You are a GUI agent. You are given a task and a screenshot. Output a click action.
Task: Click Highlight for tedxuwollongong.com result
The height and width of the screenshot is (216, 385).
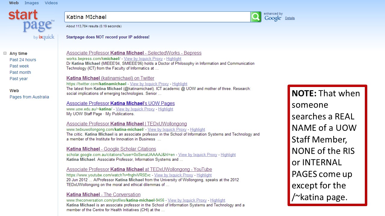198,130
